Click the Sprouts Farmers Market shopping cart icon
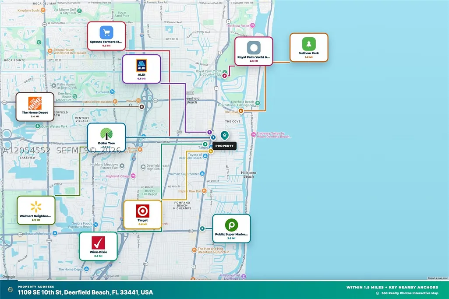This screenshot has width=449, height=299. (x=106, y=32)
